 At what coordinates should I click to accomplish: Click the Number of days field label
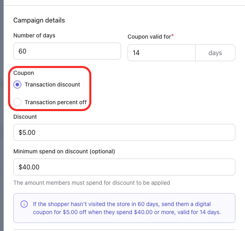pos(34,35)
